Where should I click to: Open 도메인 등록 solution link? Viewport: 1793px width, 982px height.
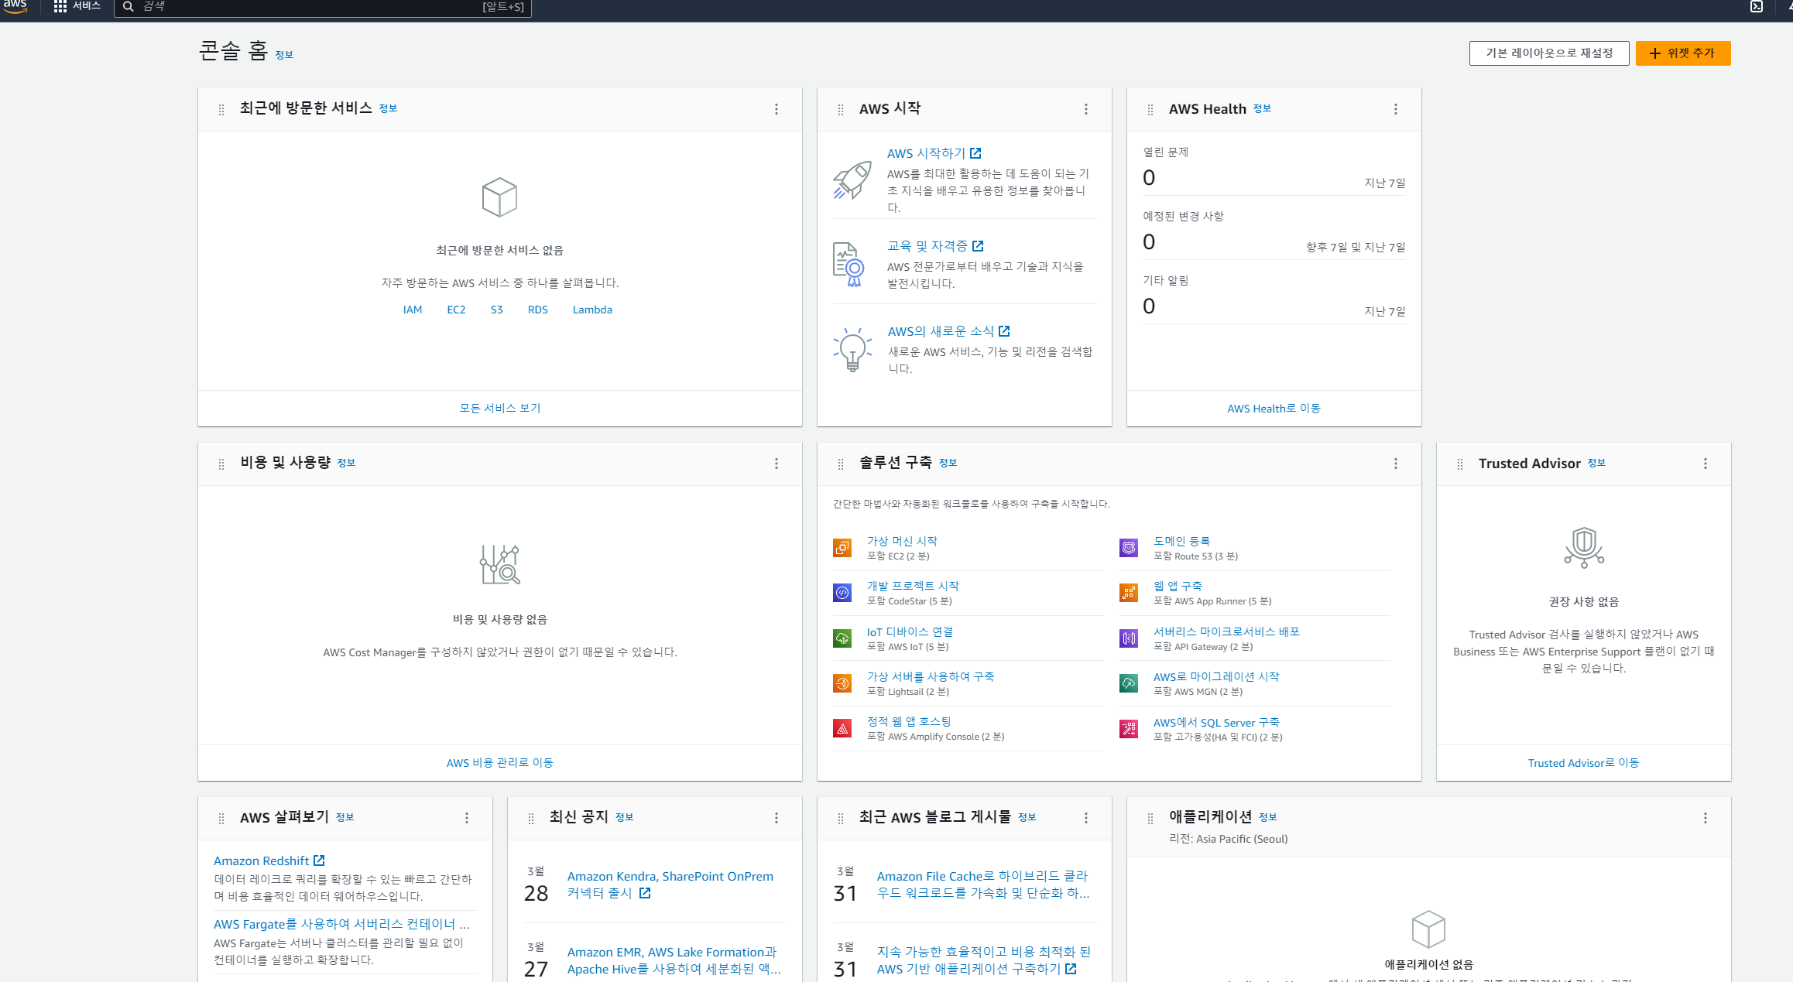click(1181, 541)
